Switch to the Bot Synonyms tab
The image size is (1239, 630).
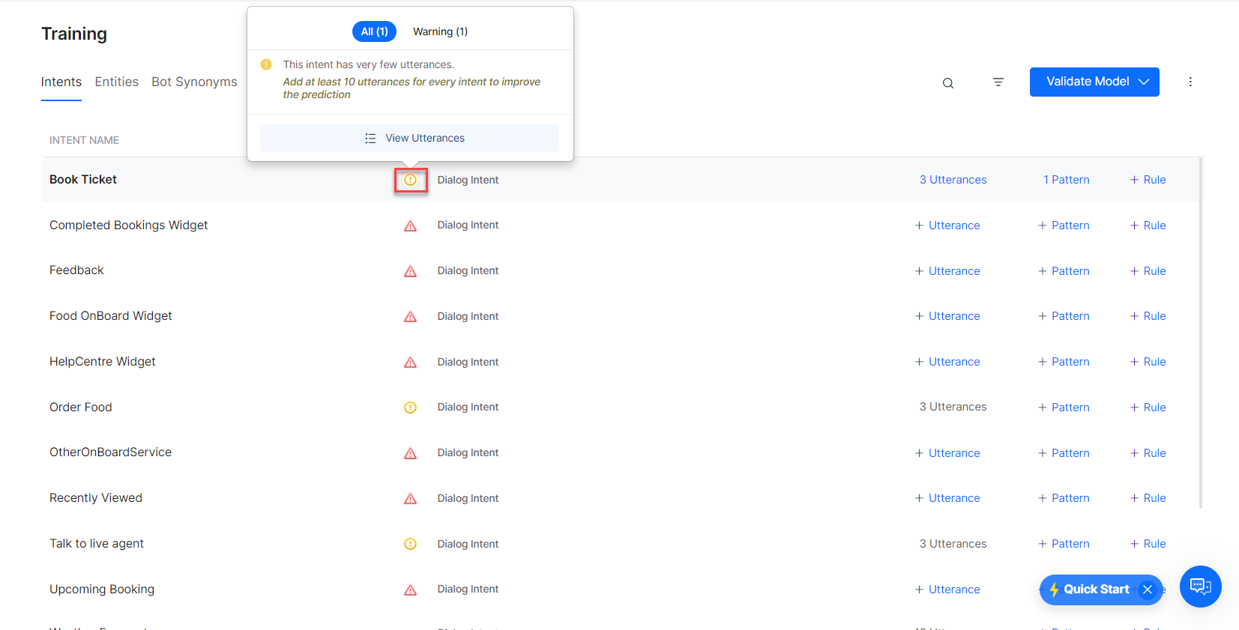tap(194, 82)
